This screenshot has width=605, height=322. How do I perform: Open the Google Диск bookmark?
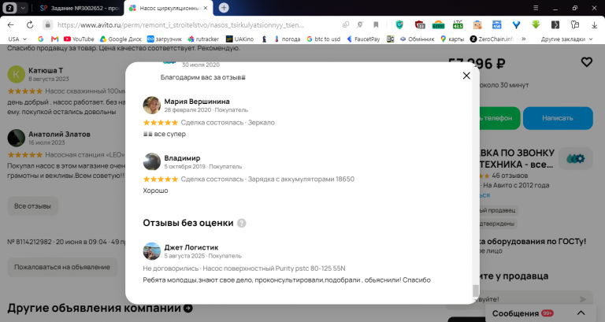pos(121,39)
